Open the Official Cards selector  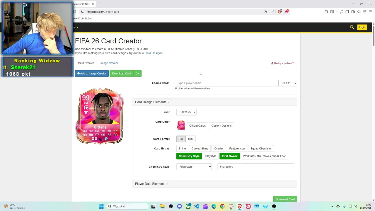197,126
